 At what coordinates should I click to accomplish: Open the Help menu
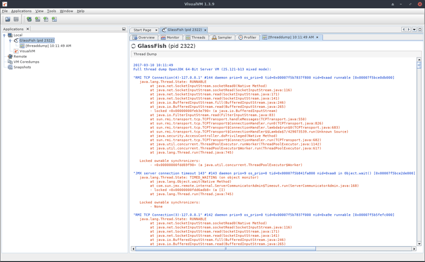click(x=80, y=11)
